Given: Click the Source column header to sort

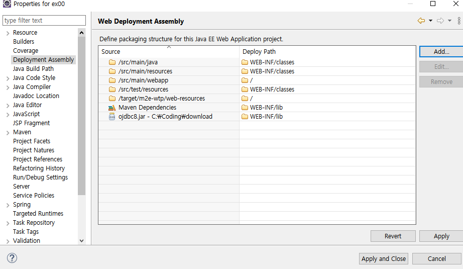Looking at the screenshot, I should pos(169,51).
